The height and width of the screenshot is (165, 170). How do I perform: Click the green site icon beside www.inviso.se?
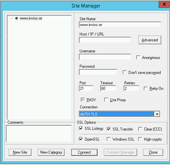tap(17, 18)
